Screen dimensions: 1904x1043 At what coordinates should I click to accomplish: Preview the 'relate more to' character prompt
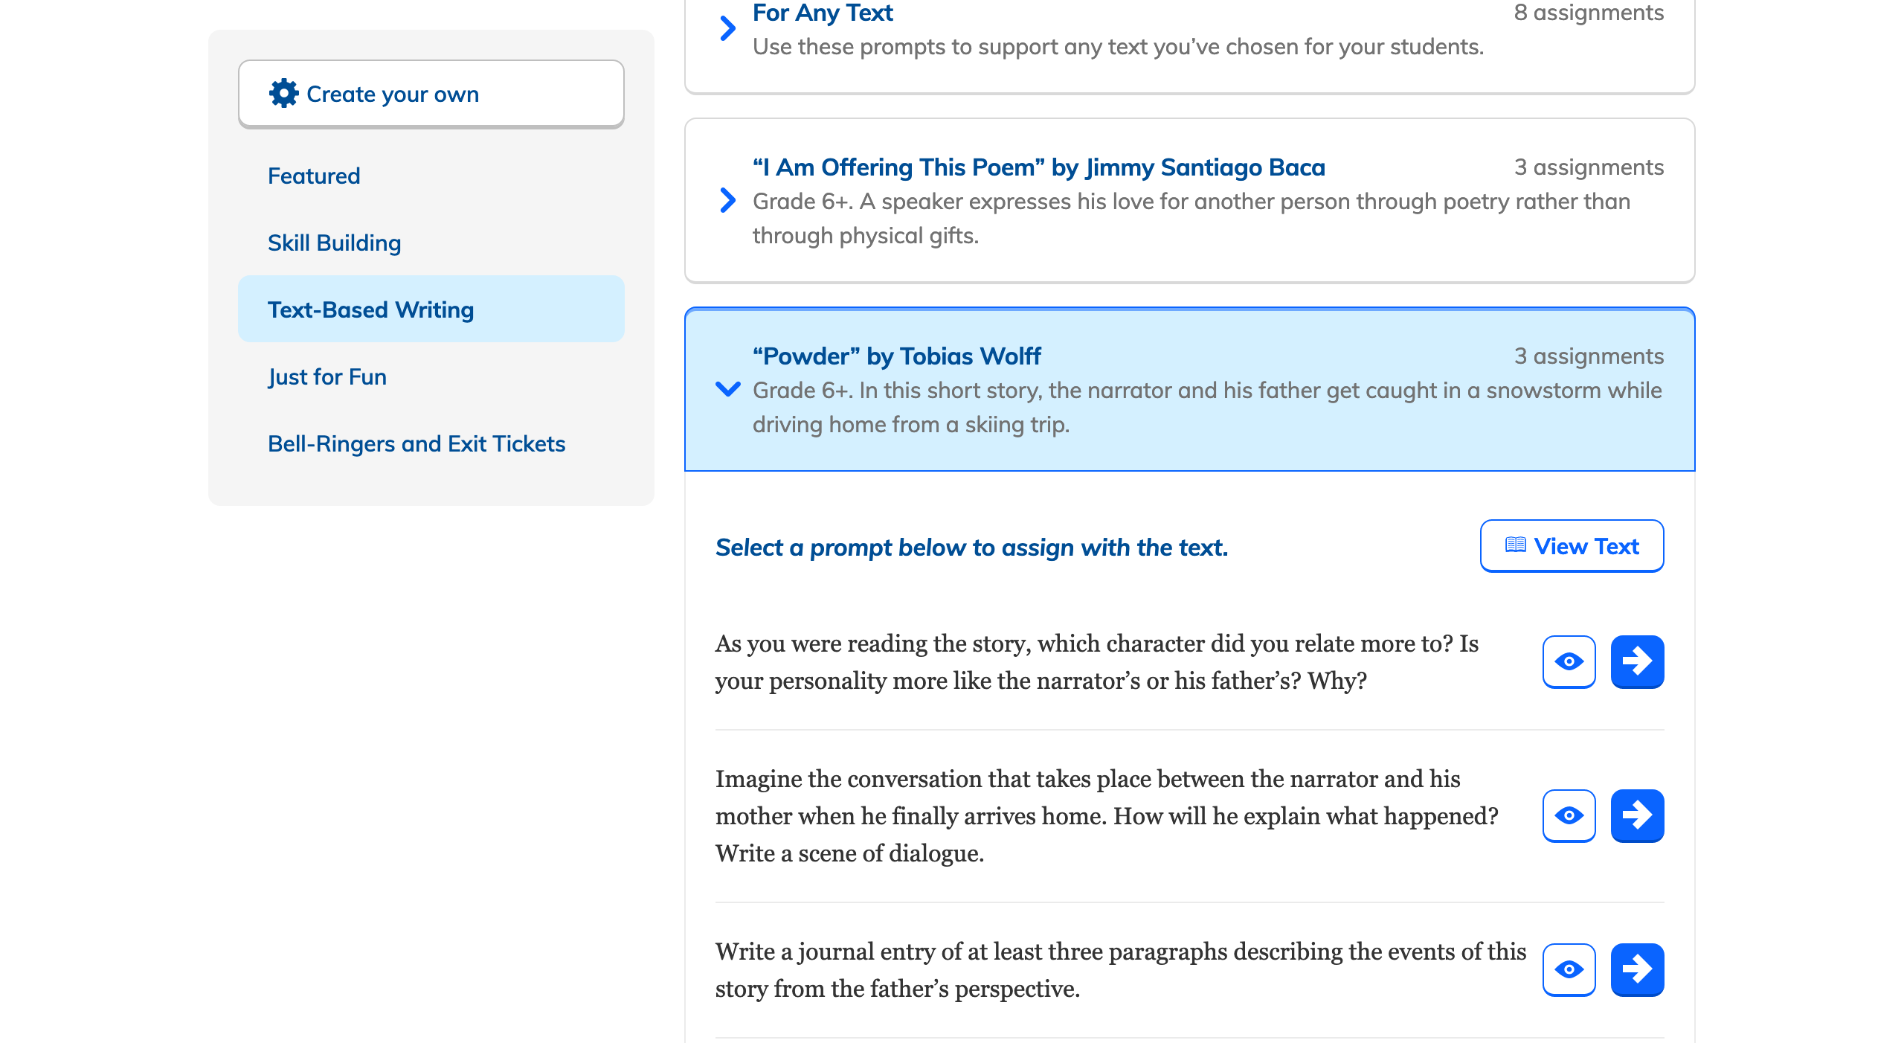point(1569,661)
